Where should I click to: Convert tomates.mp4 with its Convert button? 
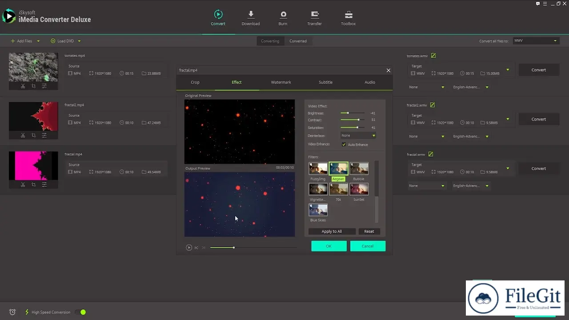pyautogui.click(x=538, y=70)
